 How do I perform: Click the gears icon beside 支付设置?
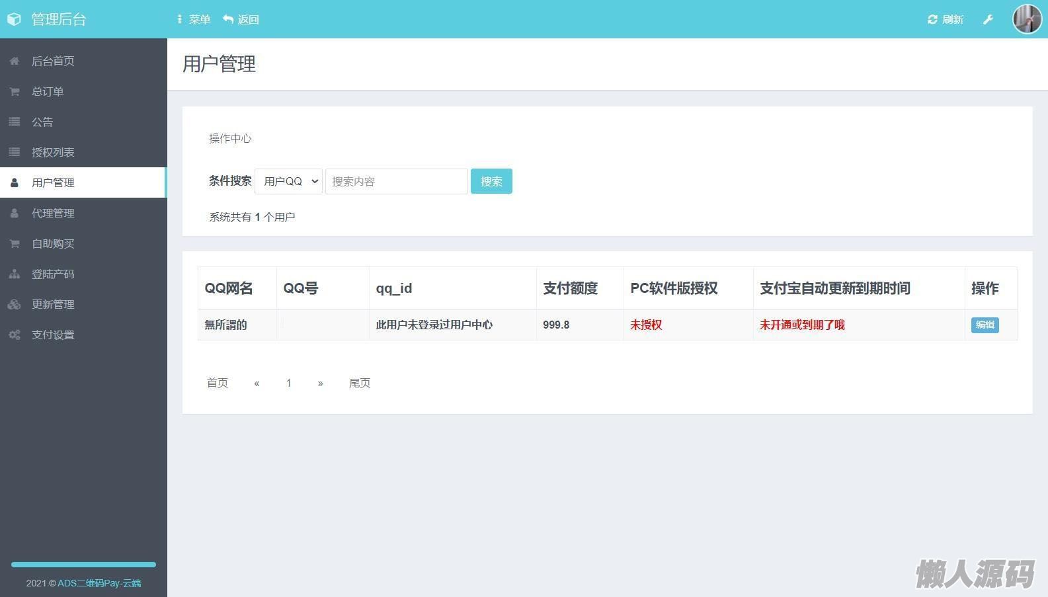pyautogui.click(x=14, y=335)
